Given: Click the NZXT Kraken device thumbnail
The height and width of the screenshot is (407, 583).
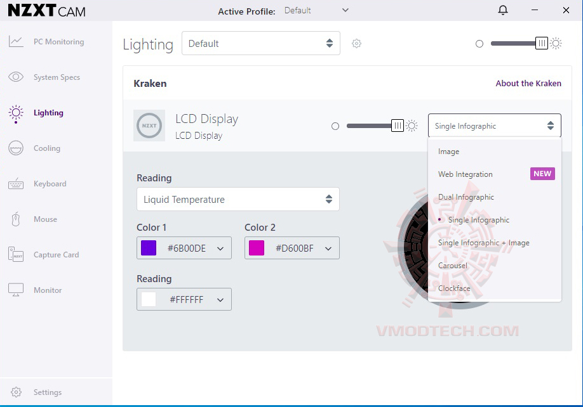Looking at the screenshot, I should (x=149, y=126).
